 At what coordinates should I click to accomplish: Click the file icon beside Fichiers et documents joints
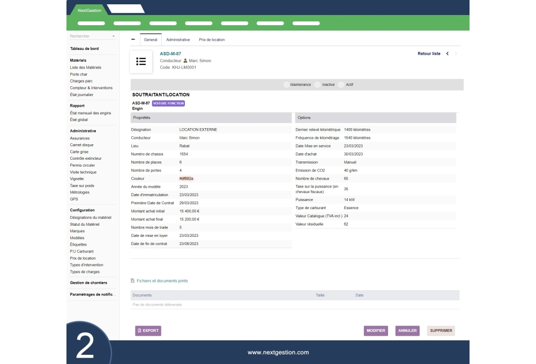point(133,280)
